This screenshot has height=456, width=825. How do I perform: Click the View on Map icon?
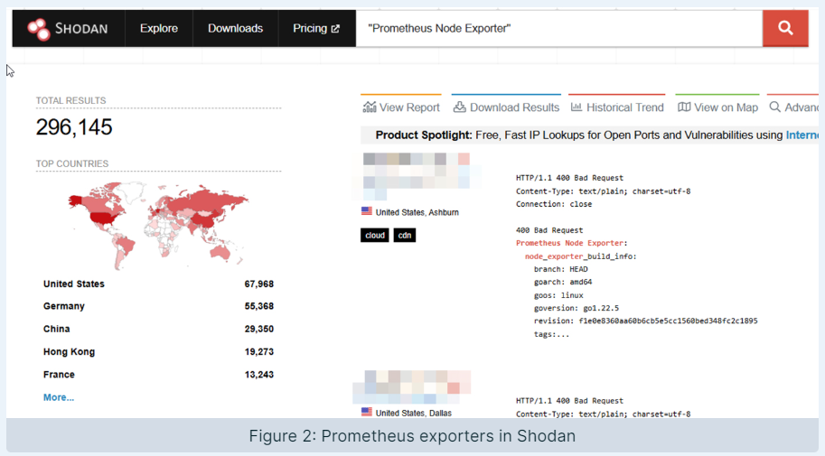(684, 107)
